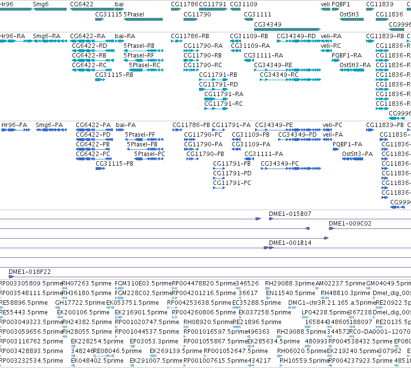The image size is (411, 368).
Task: Click the CG31115-RB transcript label
Action: tap(114, 75)
